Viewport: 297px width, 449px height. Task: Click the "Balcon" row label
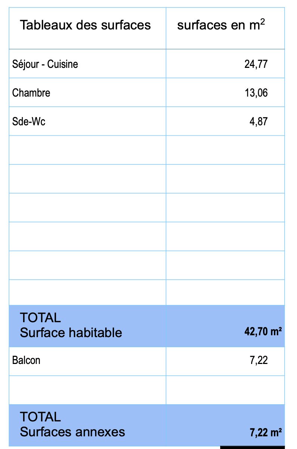(x=26, y=360)
